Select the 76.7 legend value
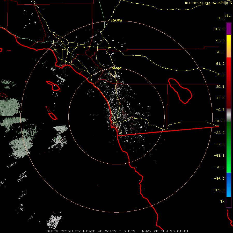 pyautogui.click(x=220, y=52)
